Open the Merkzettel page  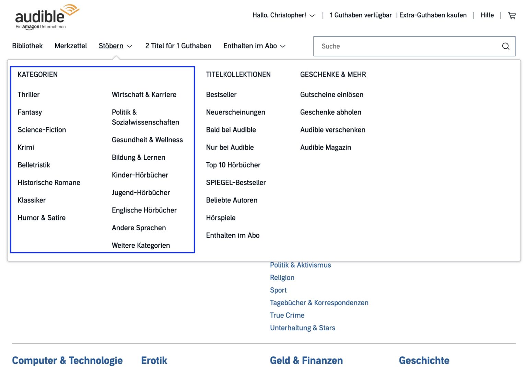(70, 46)
